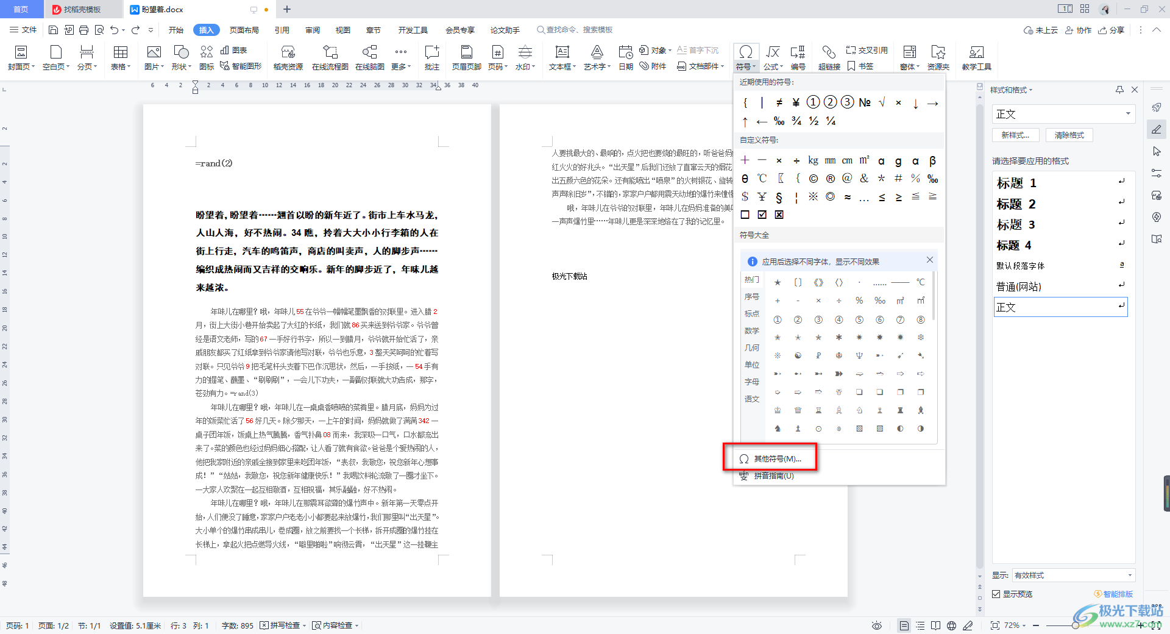Image resolution: width=1170 pixels, height=634 pixels.
Task: Open the Cover Page (封面页) tool
Action: tap(21, 57)
